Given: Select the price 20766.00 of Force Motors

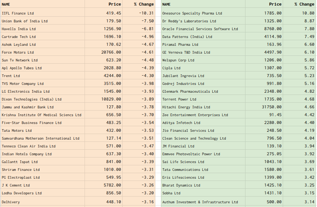Looking at the screenshot, I should [x=111, y=52].
